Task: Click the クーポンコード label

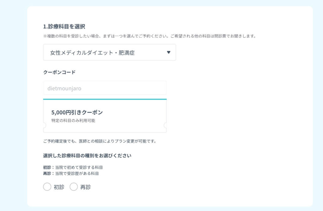Action: (x=59, y=72)
